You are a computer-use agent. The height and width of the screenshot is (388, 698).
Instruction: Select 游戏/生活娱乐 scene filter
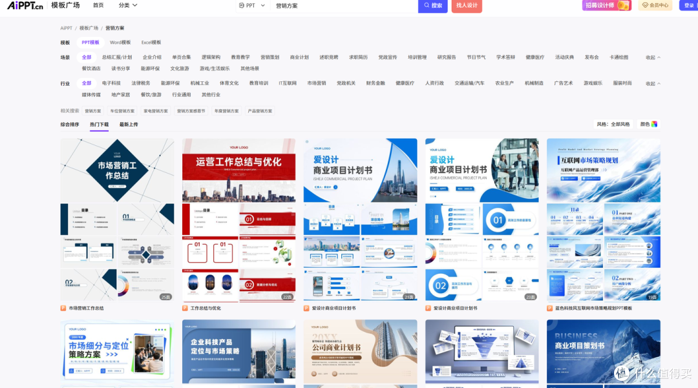click(215, 69)
